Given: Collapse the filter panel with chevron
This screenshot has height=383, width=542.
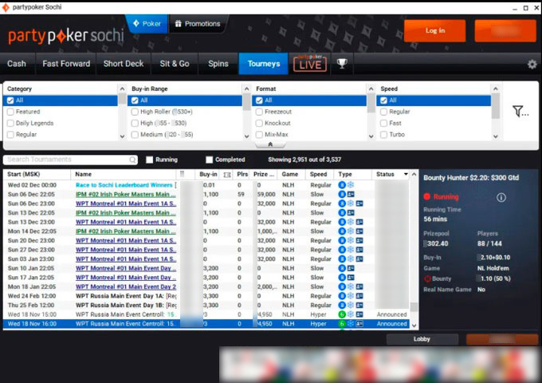Looking at the screenshot, I should click(x=269, y=145).
